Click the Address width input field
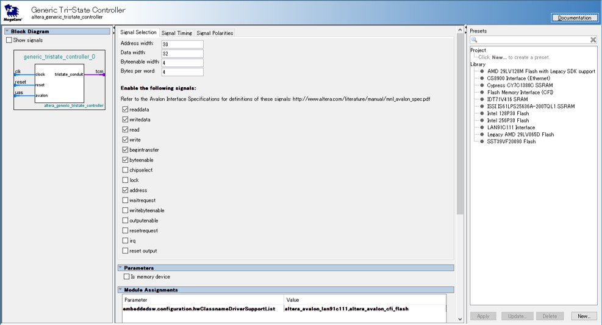This screenshot has height=325, width=602. (x=182, y=45)
